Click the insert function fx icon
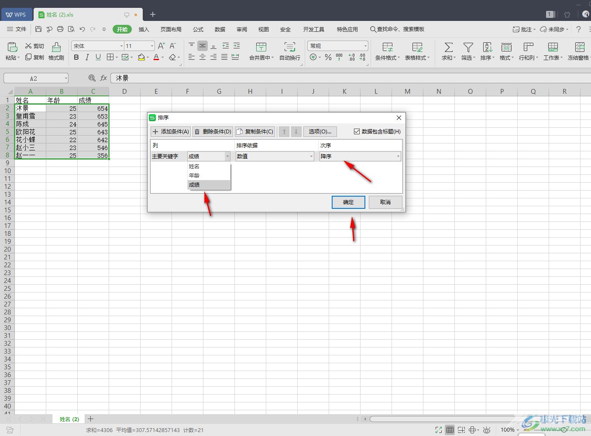The width and height of the screenshot is (591, 436). (103, 78)
